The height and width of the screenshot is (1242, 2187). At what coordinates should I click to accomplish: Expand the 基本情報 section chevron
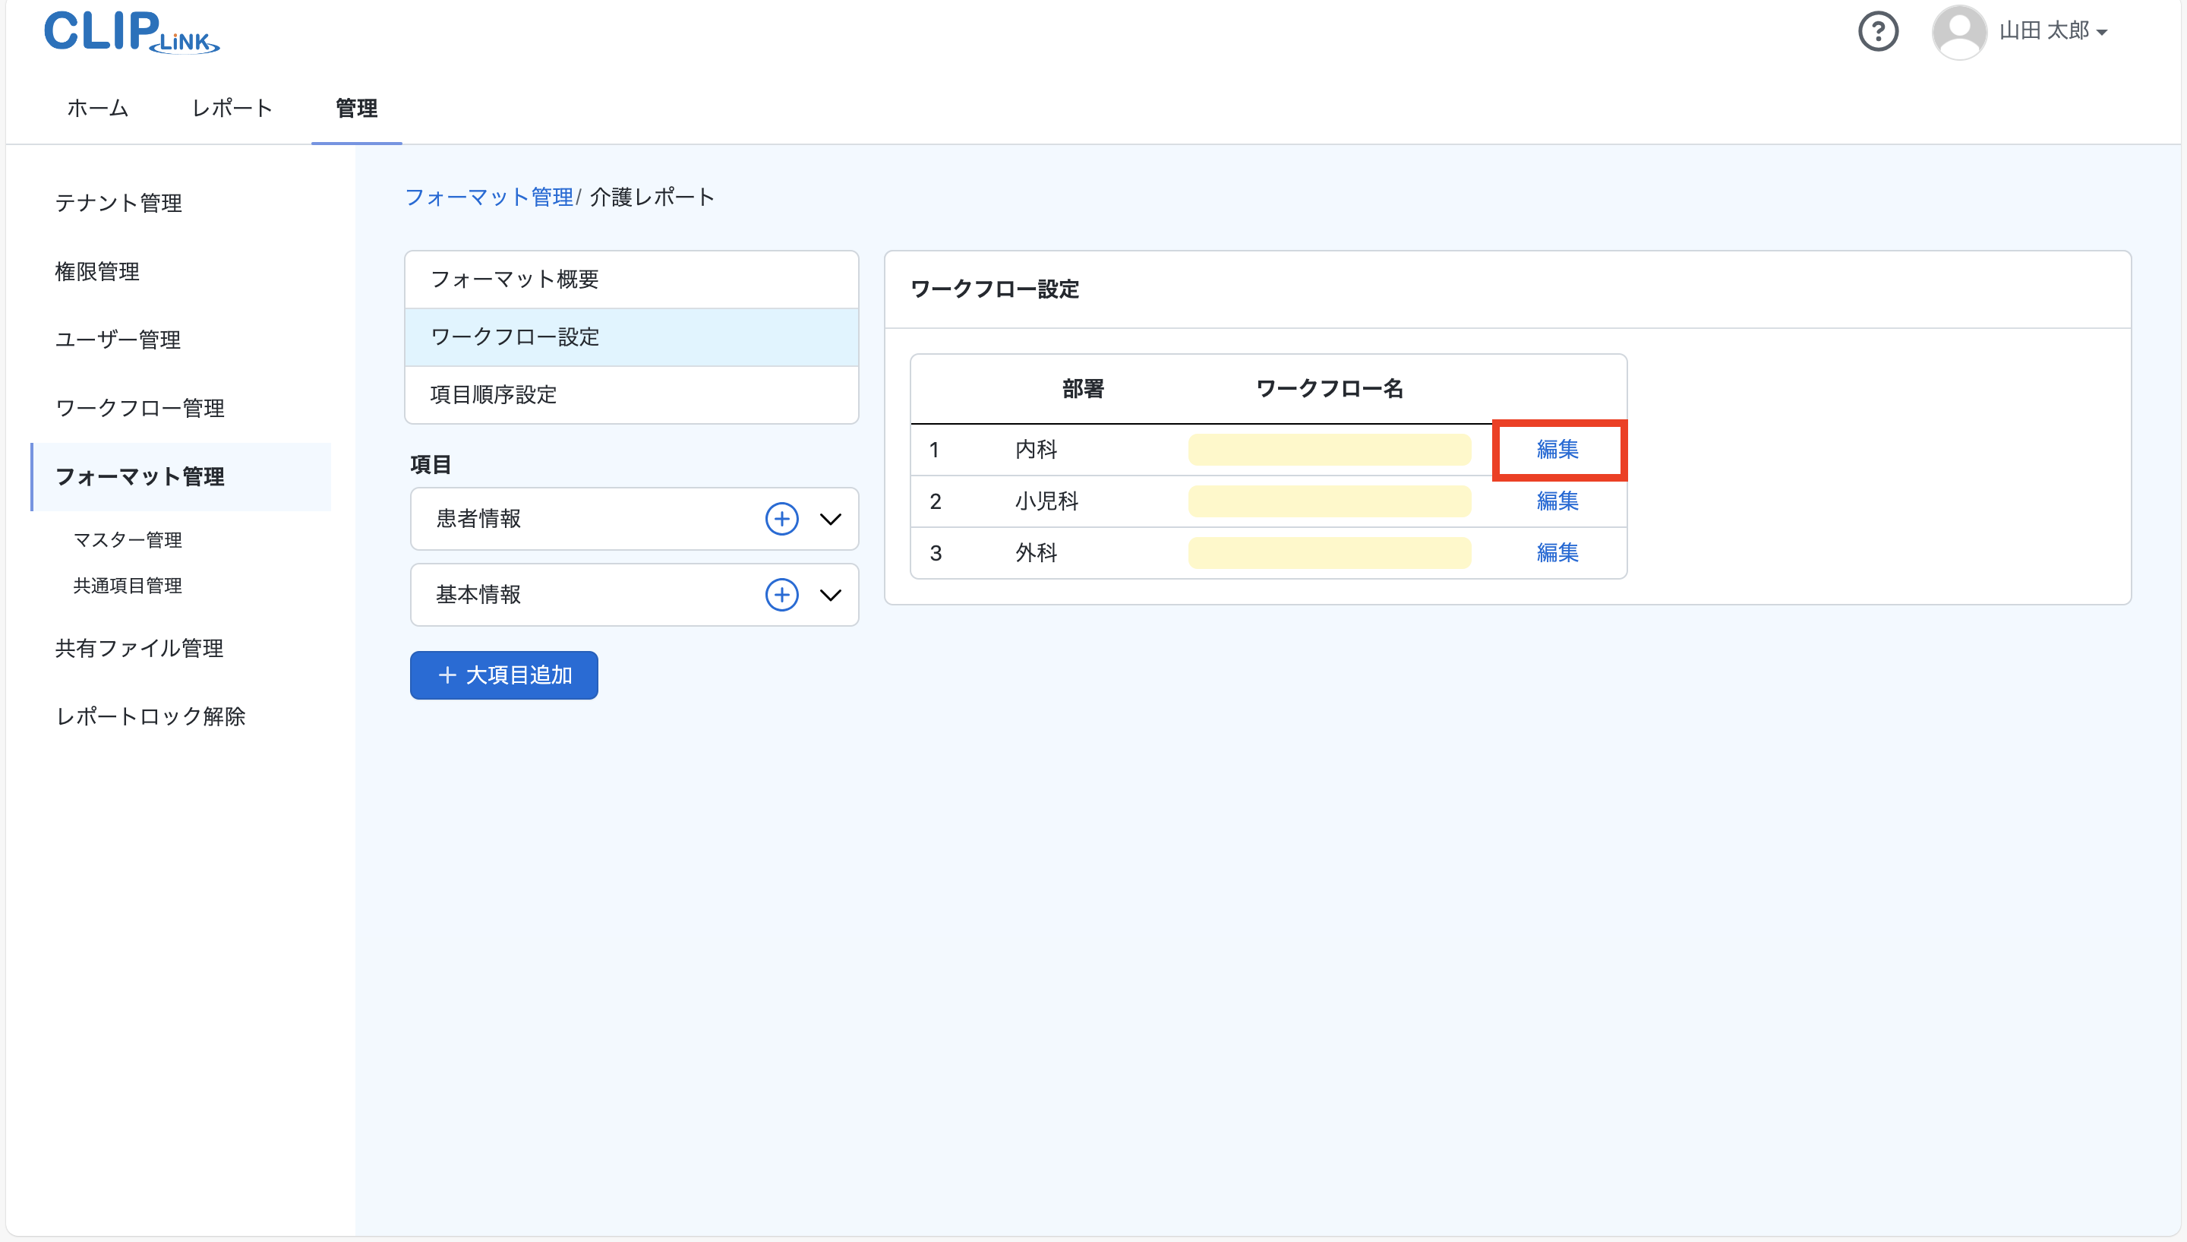coord(831,595)
